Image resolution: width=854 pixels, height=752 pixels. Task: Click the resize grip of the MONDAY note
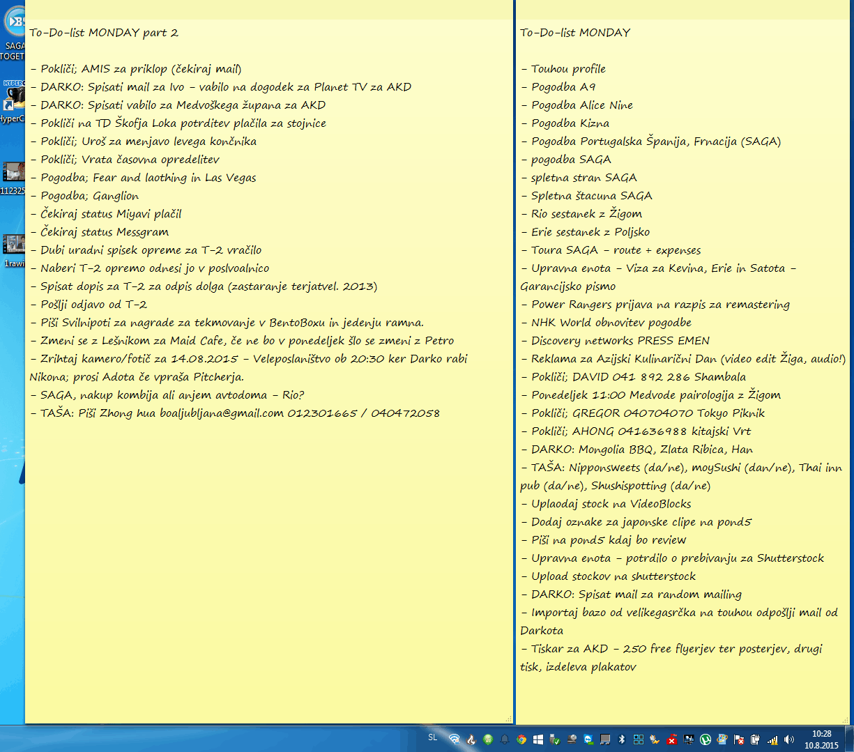click(845, 719)
